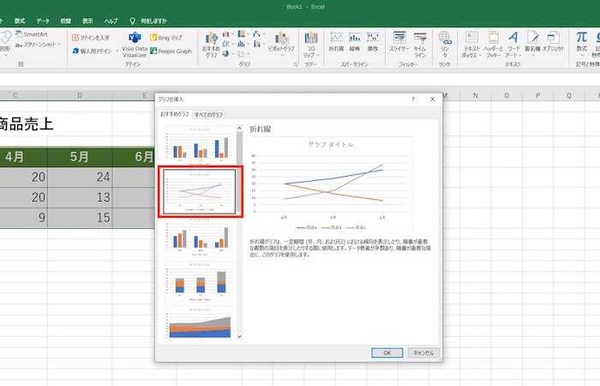Open おすすめグラフ recommended charts

pos(211,45)
